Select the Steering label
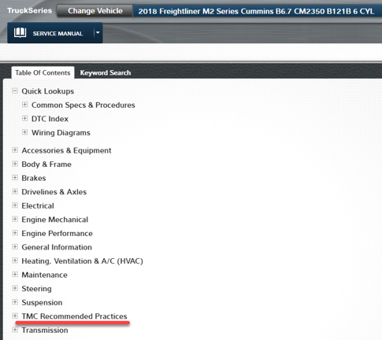Screen dimensions: 382x340 point(36,289)
